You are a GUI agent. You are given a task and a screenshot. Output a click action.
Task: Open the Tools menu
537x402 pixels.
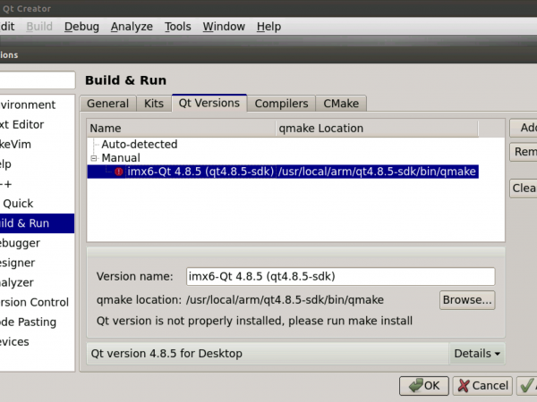pyautogui.click(x=178, y=27)
